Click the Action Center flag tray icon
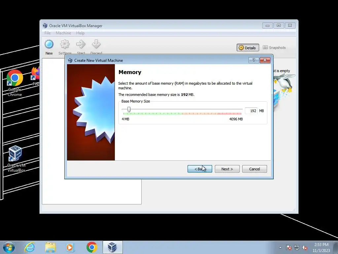Image resolution: width=338 pixels, height=254 pixels. point(288,247)
